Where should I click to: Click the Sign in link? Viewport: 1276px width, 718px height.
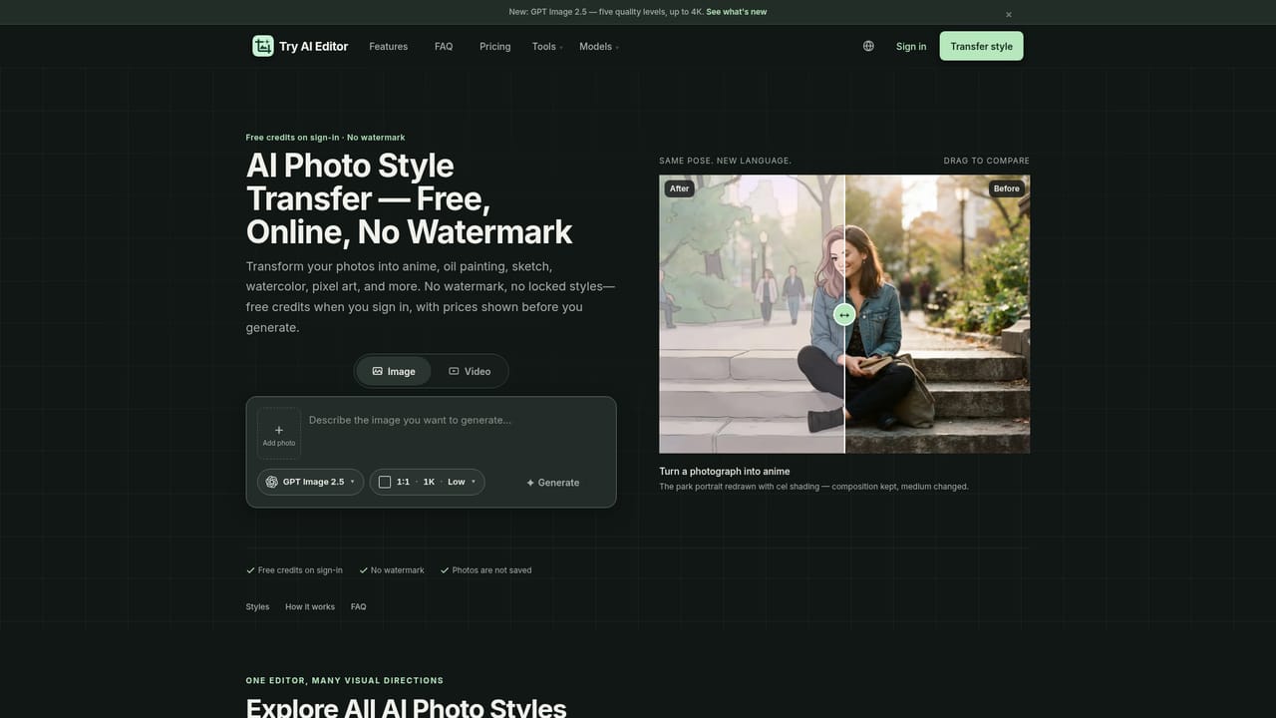click(x=911, y=46)
